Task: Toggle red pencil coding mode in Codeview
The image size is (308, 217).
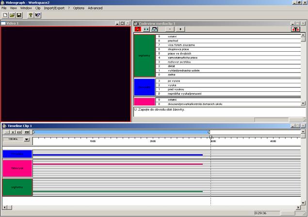Action: pyautogui.click(x=138, y=29)
